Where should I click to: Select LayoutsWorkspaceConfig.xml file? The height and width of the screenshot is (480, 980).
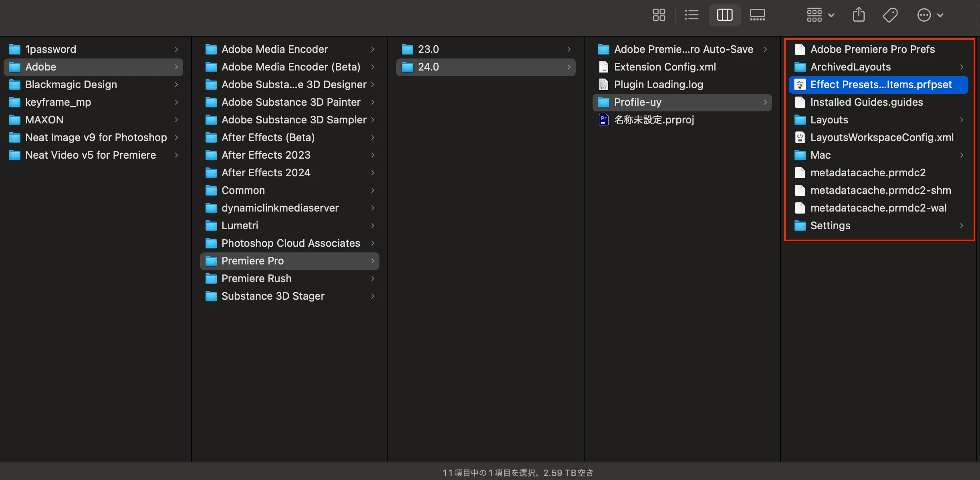(881, 137)
